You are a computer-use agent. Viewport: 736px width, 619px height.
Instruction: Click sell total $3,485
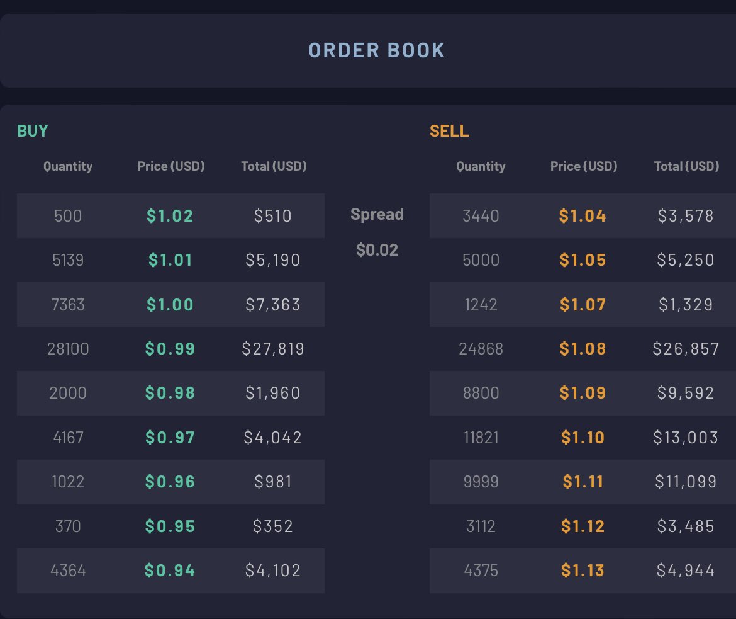click(686, 526)
